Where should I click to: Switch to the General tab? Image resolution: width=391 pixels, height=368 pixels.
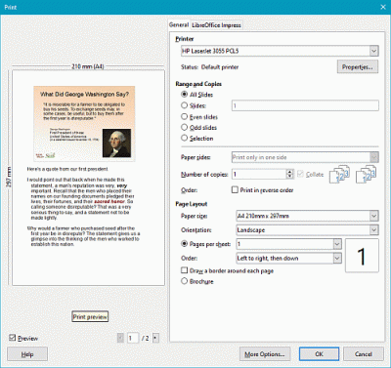click(x=179, y=24)
